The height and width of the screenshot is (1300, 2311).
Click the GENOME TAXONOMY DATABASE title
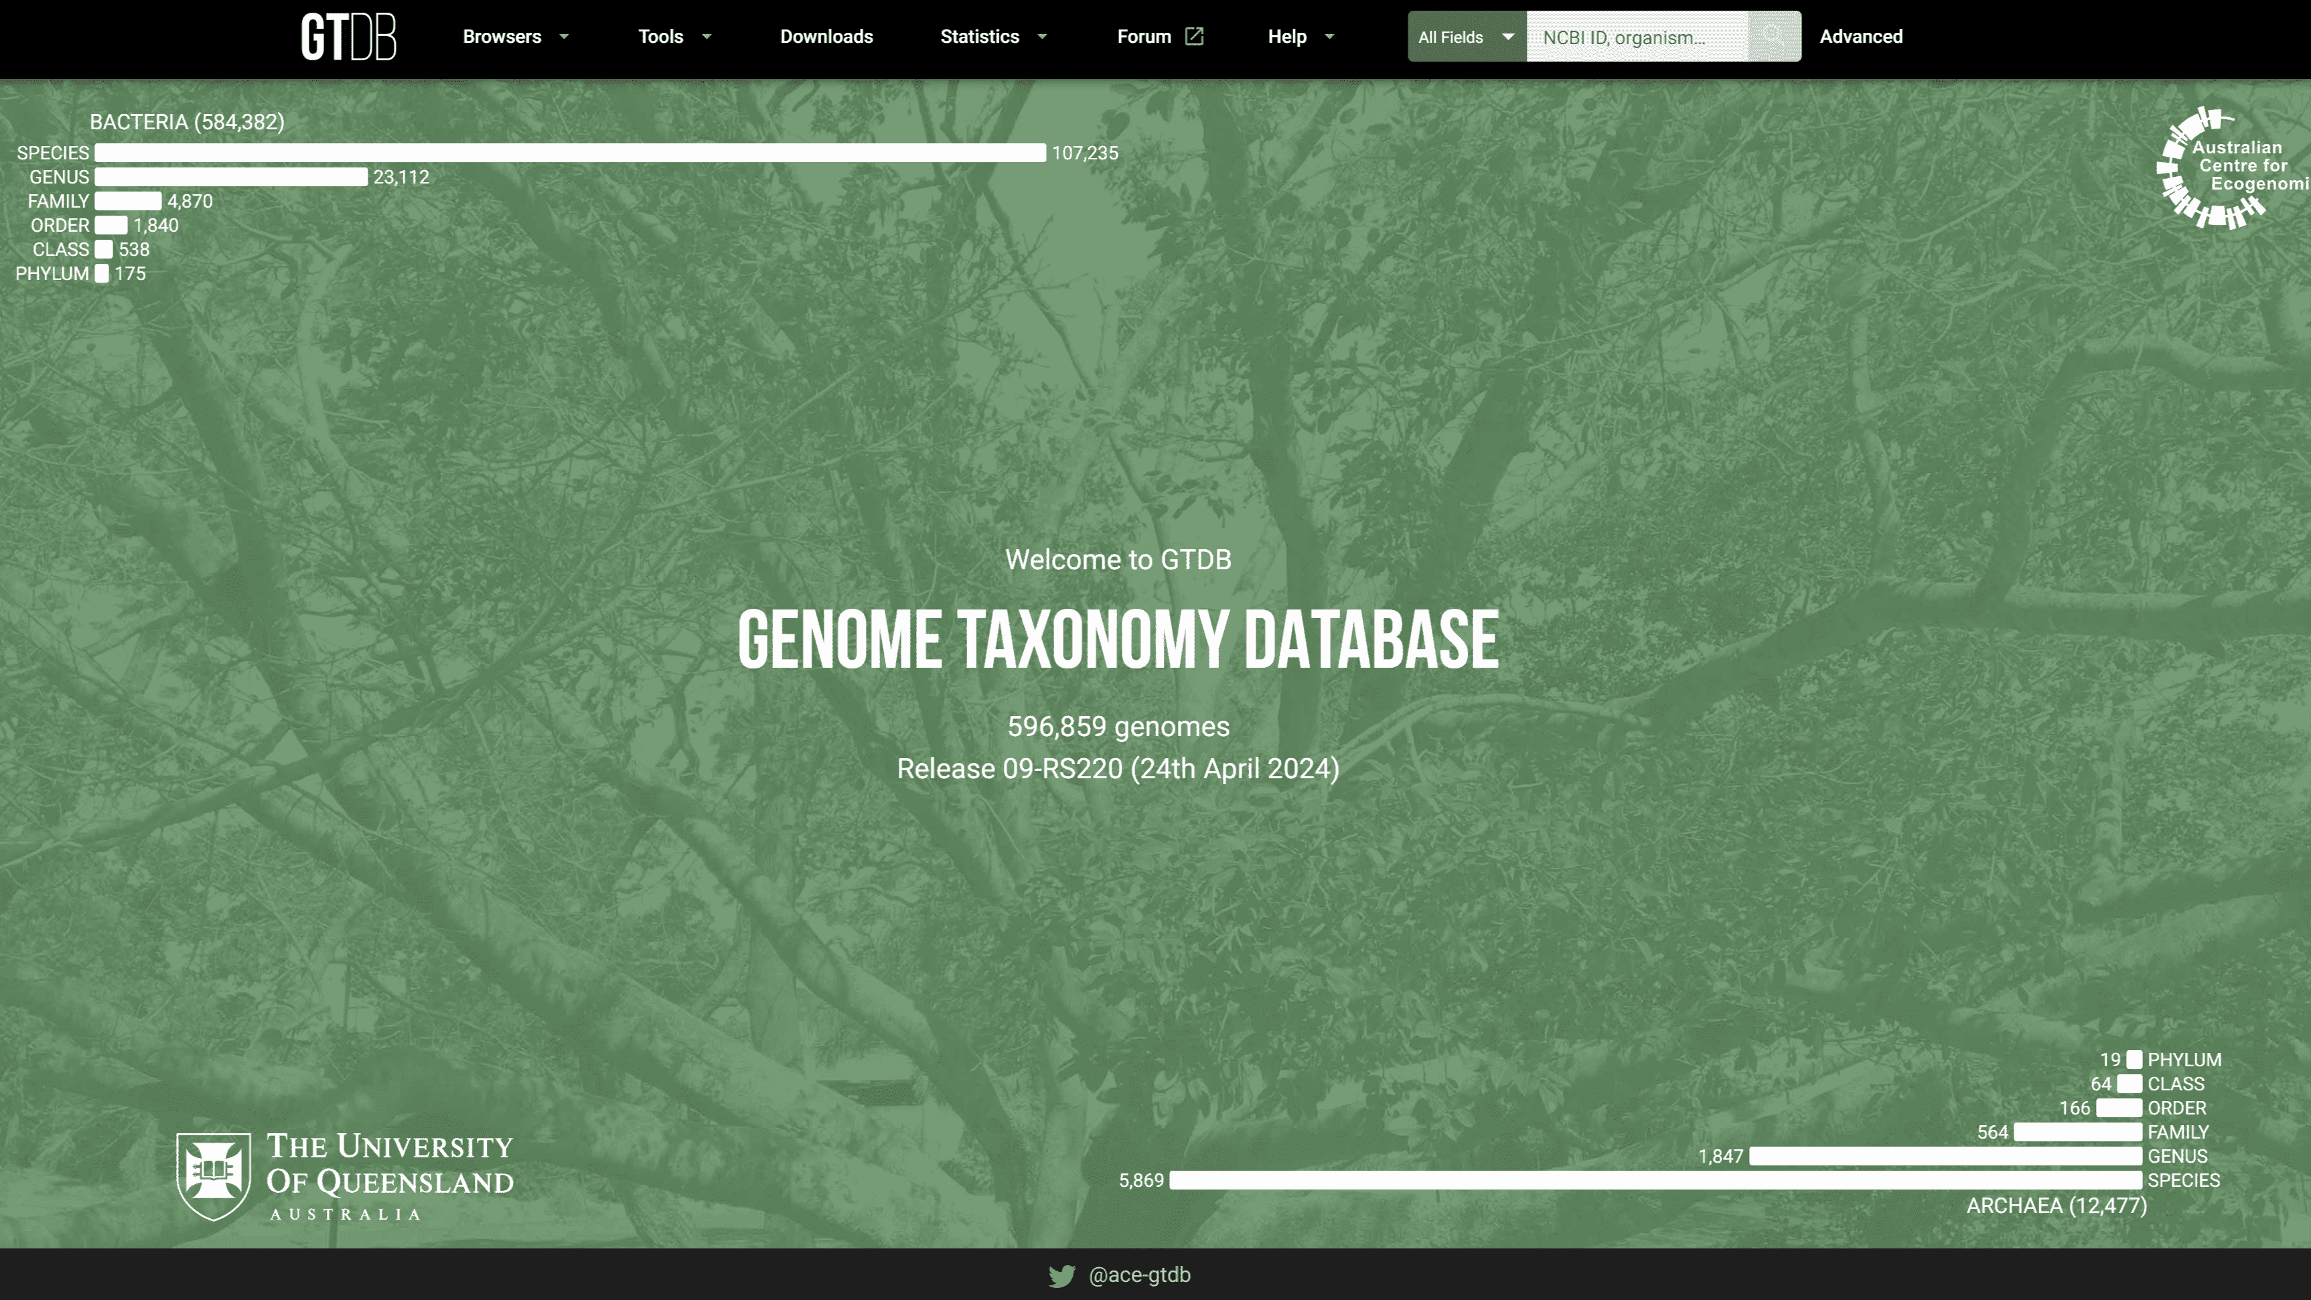tap(1118, 639)
